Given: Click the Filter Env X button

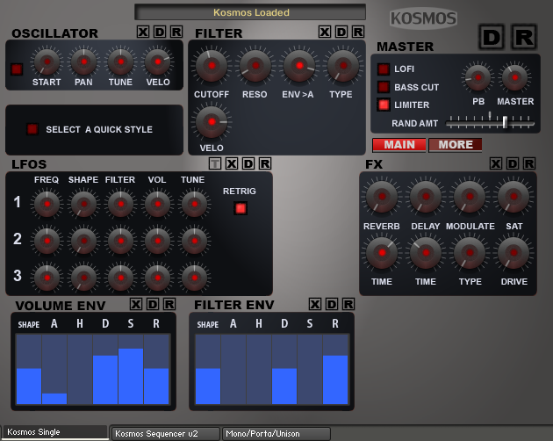Looking at the screenshot, I should tap(315, 304).
